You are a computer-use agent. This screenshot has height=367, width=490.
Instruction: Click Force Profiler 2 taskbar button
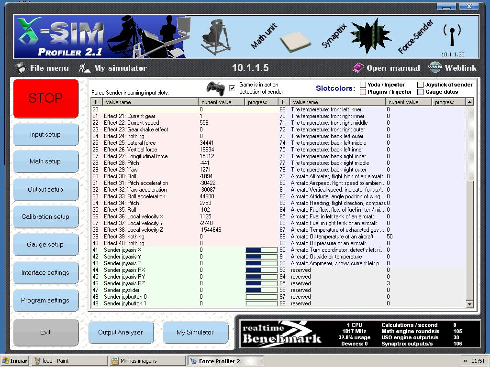point(226,361)
